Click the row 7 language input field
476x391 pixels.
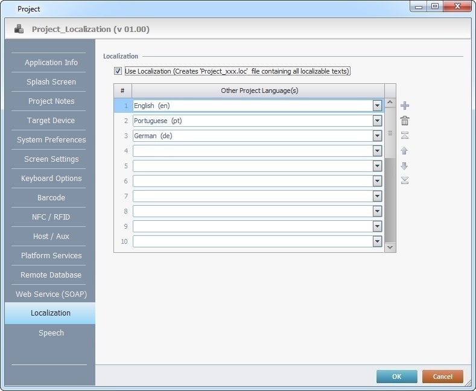click(x=252, y=196)
